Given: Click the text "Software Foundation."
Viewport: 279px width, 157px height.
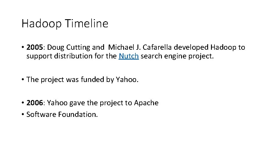Looking at the screenshot, I should click(62, 115).
